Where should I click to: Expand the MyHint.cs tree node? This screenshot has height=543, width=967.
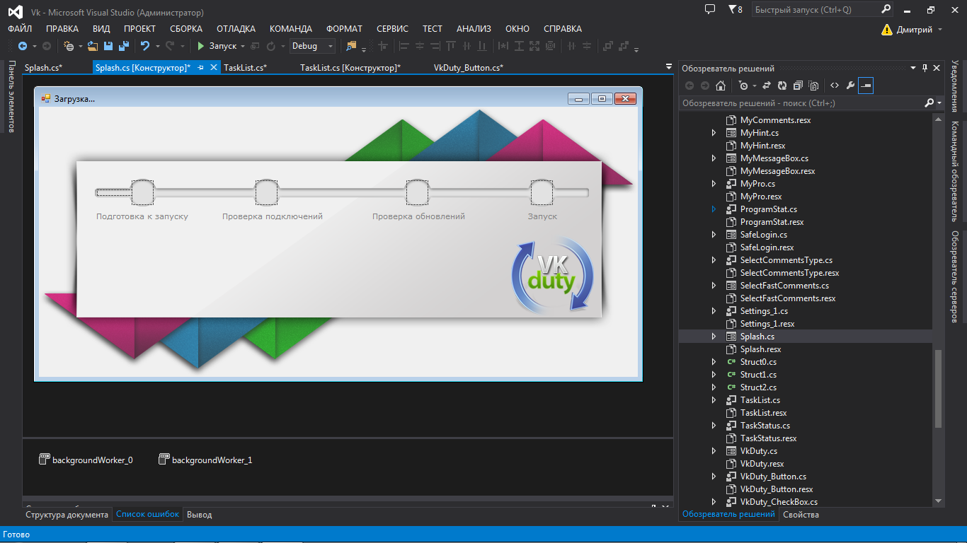click(x=714, y=133)
